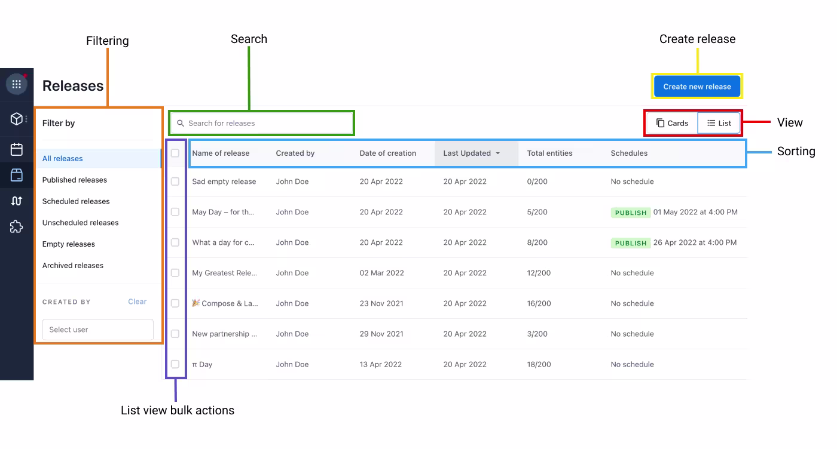Sort by Name of release column
This screenshot has width=837, height=449.
click(x=221, y=153)
